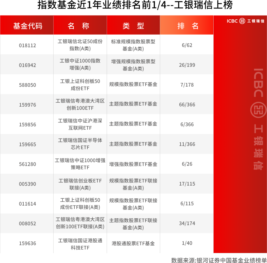
Task: Select the 基金代码 column header
Action: click(x=27, y=25)
